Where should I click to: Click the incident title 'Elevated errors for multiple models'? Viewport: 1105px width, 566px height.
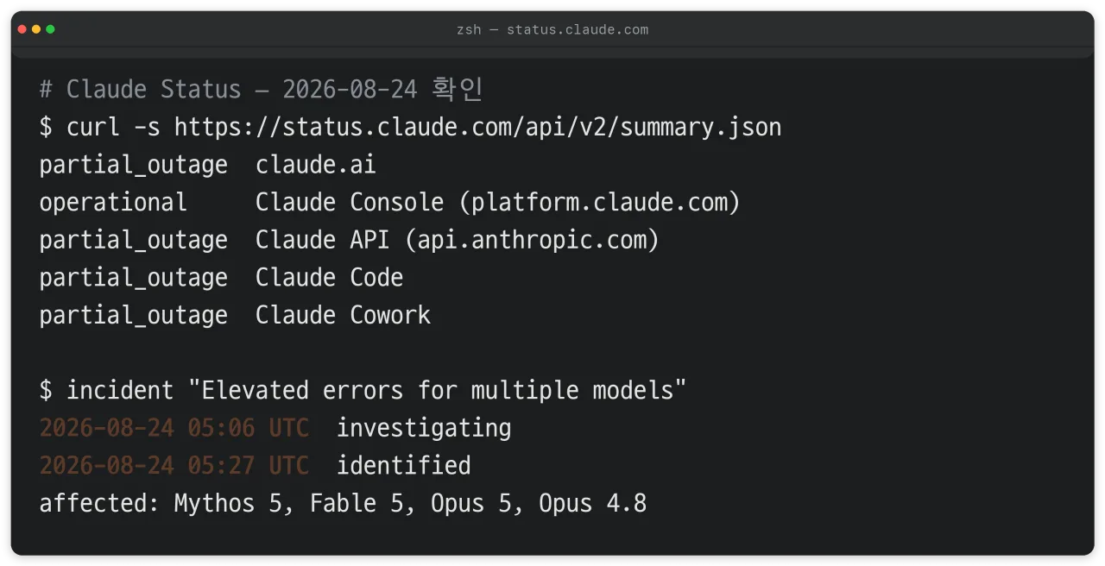point(437,390)
